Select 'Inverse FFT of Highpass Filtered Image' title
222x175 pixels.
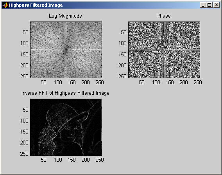point(65,93)
